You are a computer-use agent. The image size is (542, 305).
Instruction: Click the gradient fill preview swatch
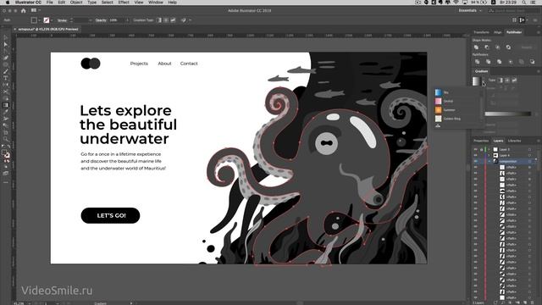(x=476, y=81)
